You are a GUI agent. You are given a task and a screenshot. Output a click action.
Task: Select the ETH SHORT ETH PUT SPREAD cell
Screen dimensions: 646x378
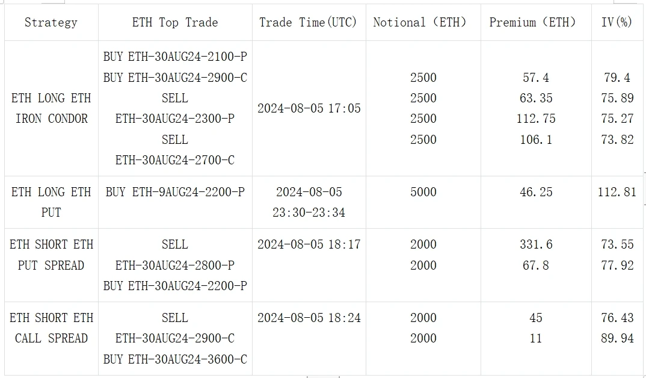[x=51, y=255]
